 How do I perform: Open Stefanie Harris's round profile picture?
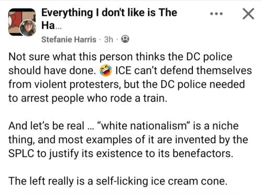(28, 28)
